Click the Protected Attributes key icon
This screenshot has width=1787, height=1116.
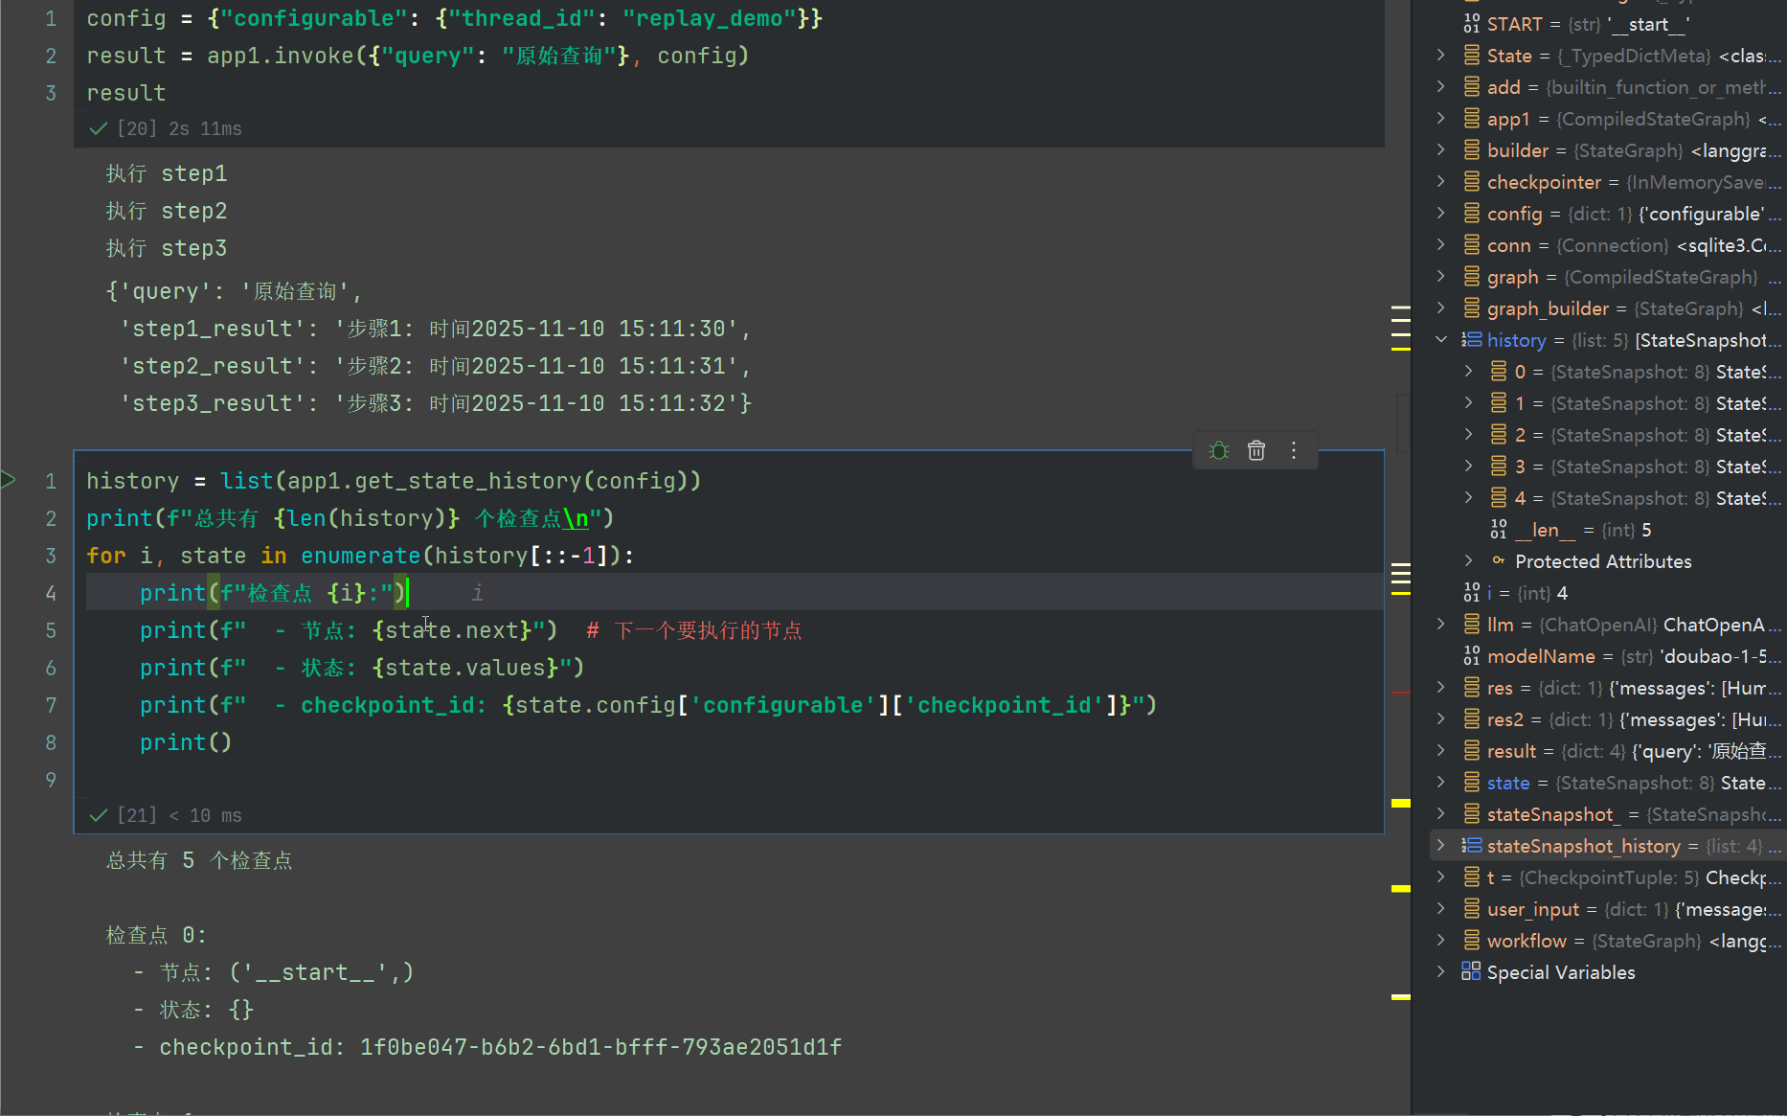point(1499,561)
